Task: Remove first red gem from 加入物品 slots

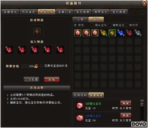Action: pos(9,50)
